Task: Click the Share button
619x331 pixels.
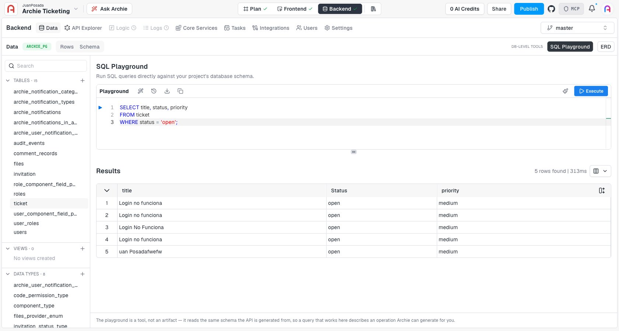Action: click(499, 9)
